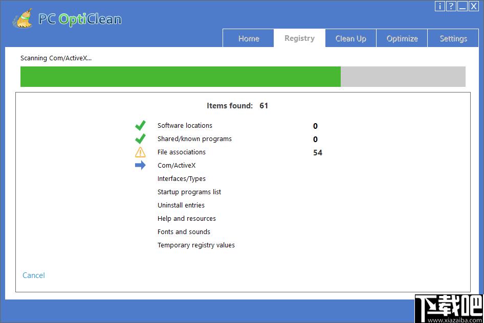Click green checkmark beside Software locations
The width and height of the screenshot is (484, 323).
[140, 125]
